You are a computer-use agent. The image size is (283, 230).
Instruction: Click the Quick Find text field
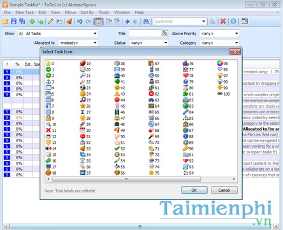point(177,21)
